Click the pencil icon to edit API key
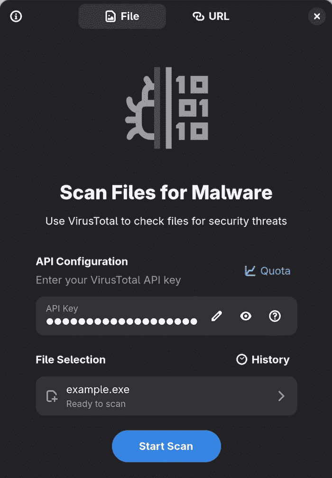 point(217,316)
